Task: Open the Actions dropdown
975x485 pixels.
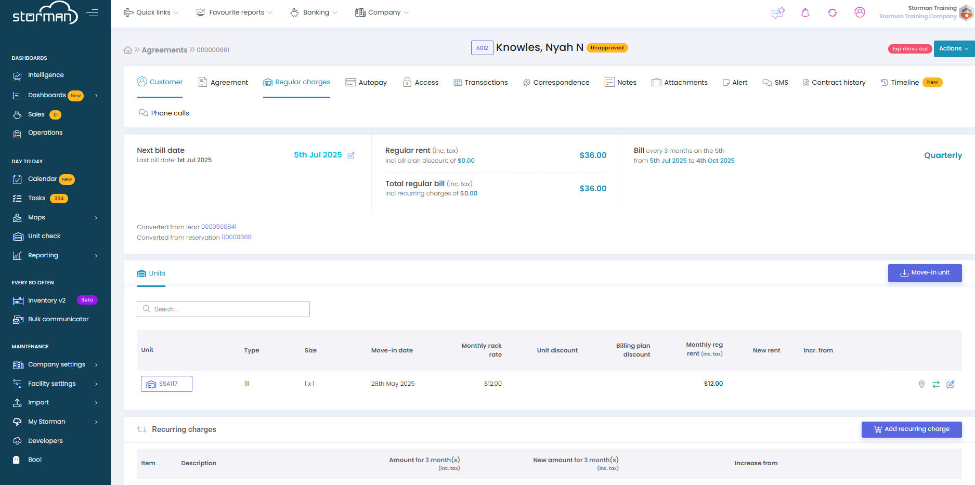Action: [x=954, y=48]
